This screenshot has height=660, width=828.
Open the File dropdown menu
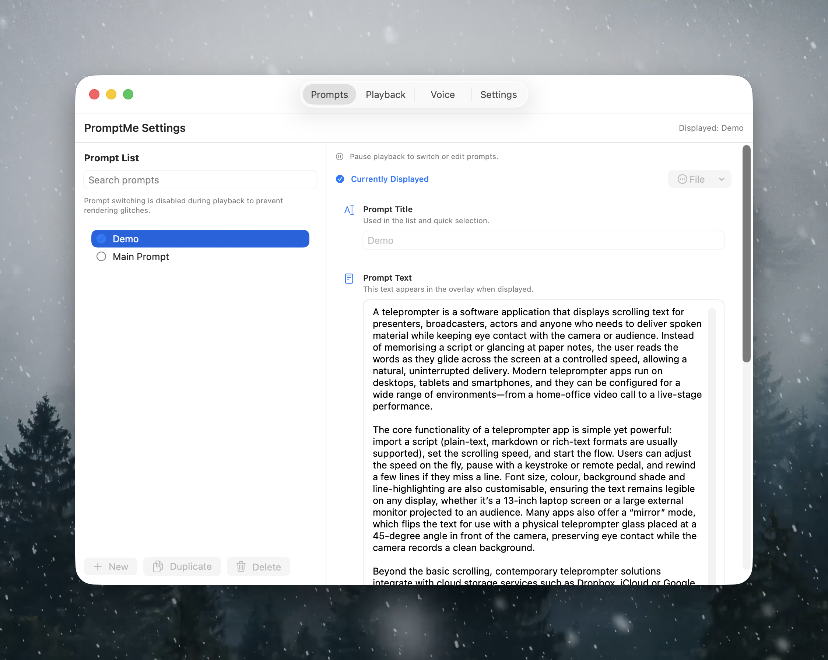[x=699, y=179]
